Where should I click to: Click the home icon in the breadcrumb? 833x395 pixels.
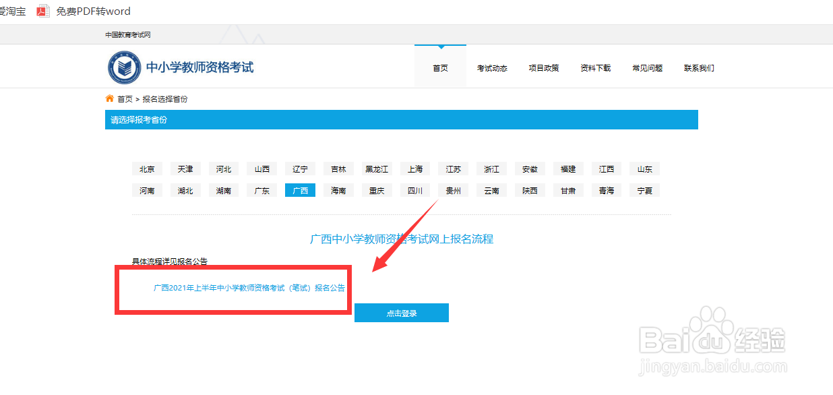tap(110, 98)
